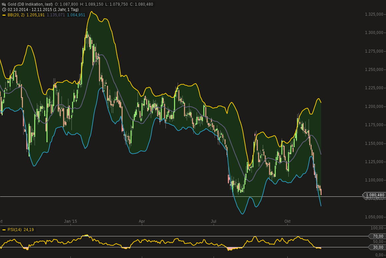The width and height of the screenshot is (386, 258).
Task: Click the Gold (DB Indikation, last) symbol label
Action: [30, 4]
